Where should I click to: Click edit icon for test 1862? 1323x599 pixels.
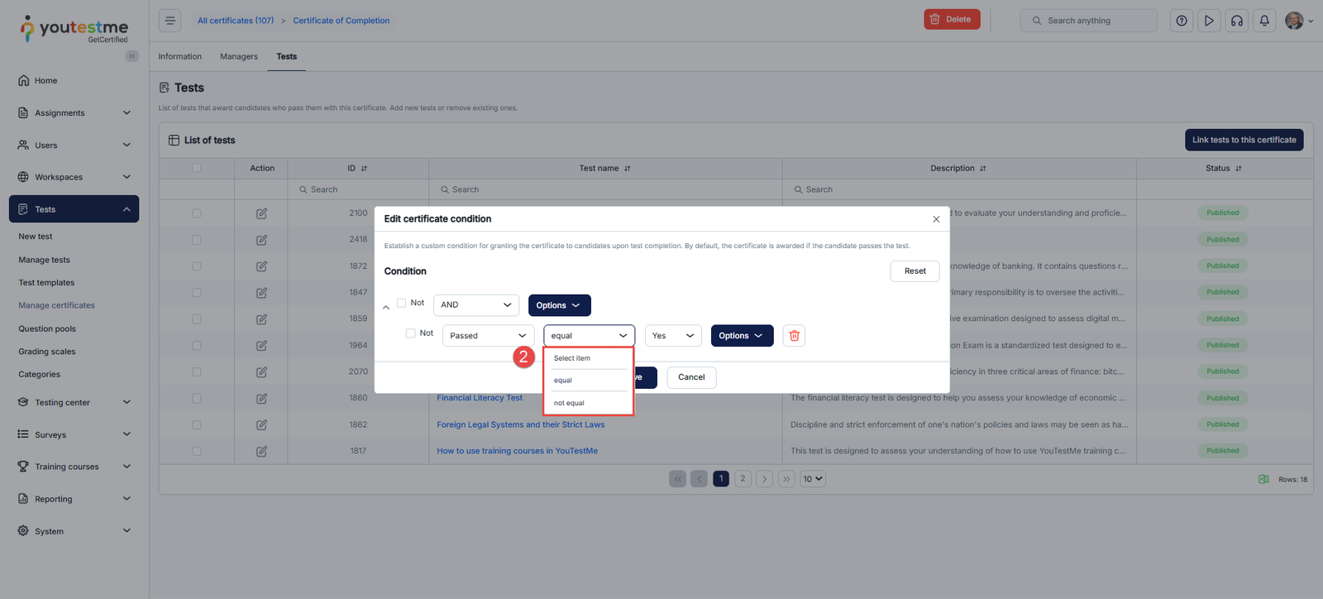point(261,425)
